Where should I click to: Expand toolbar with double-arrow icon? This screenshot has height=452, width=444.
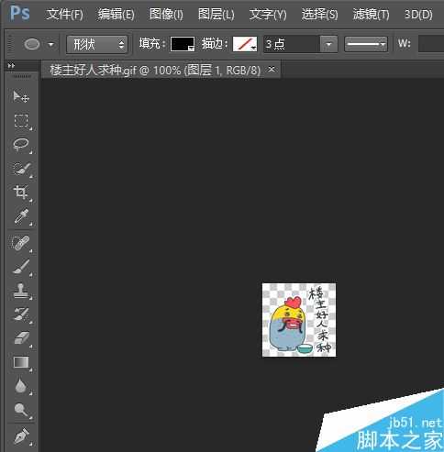coord(11,65)
